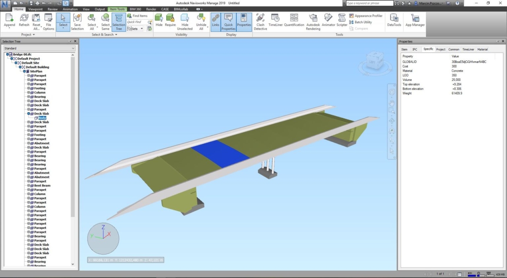Open the Clash Detective tool
This screenshot has width=507, height=278.
tap(260, 22)
